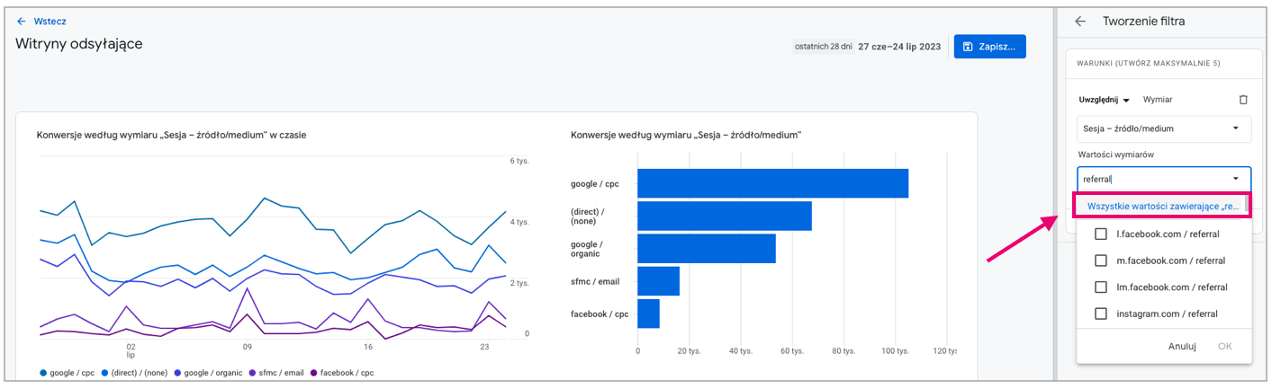Viewport: 1272px width, 389px height.
Task: Click the Wstecz back arrow icon
Action: pos(22,21)
